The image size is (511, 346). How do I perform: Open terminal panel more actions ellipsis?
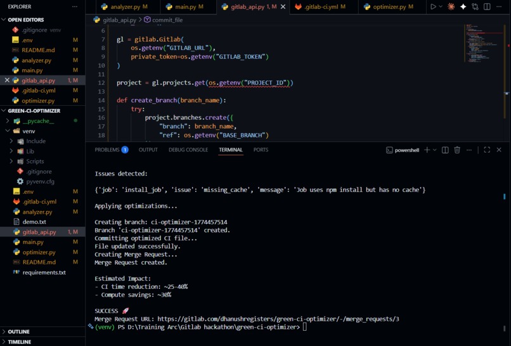(469, 150)
